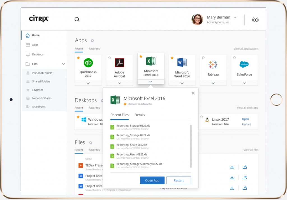Click the Apps section settings gear
Screen dimensions: 287x200
point(92,41)
